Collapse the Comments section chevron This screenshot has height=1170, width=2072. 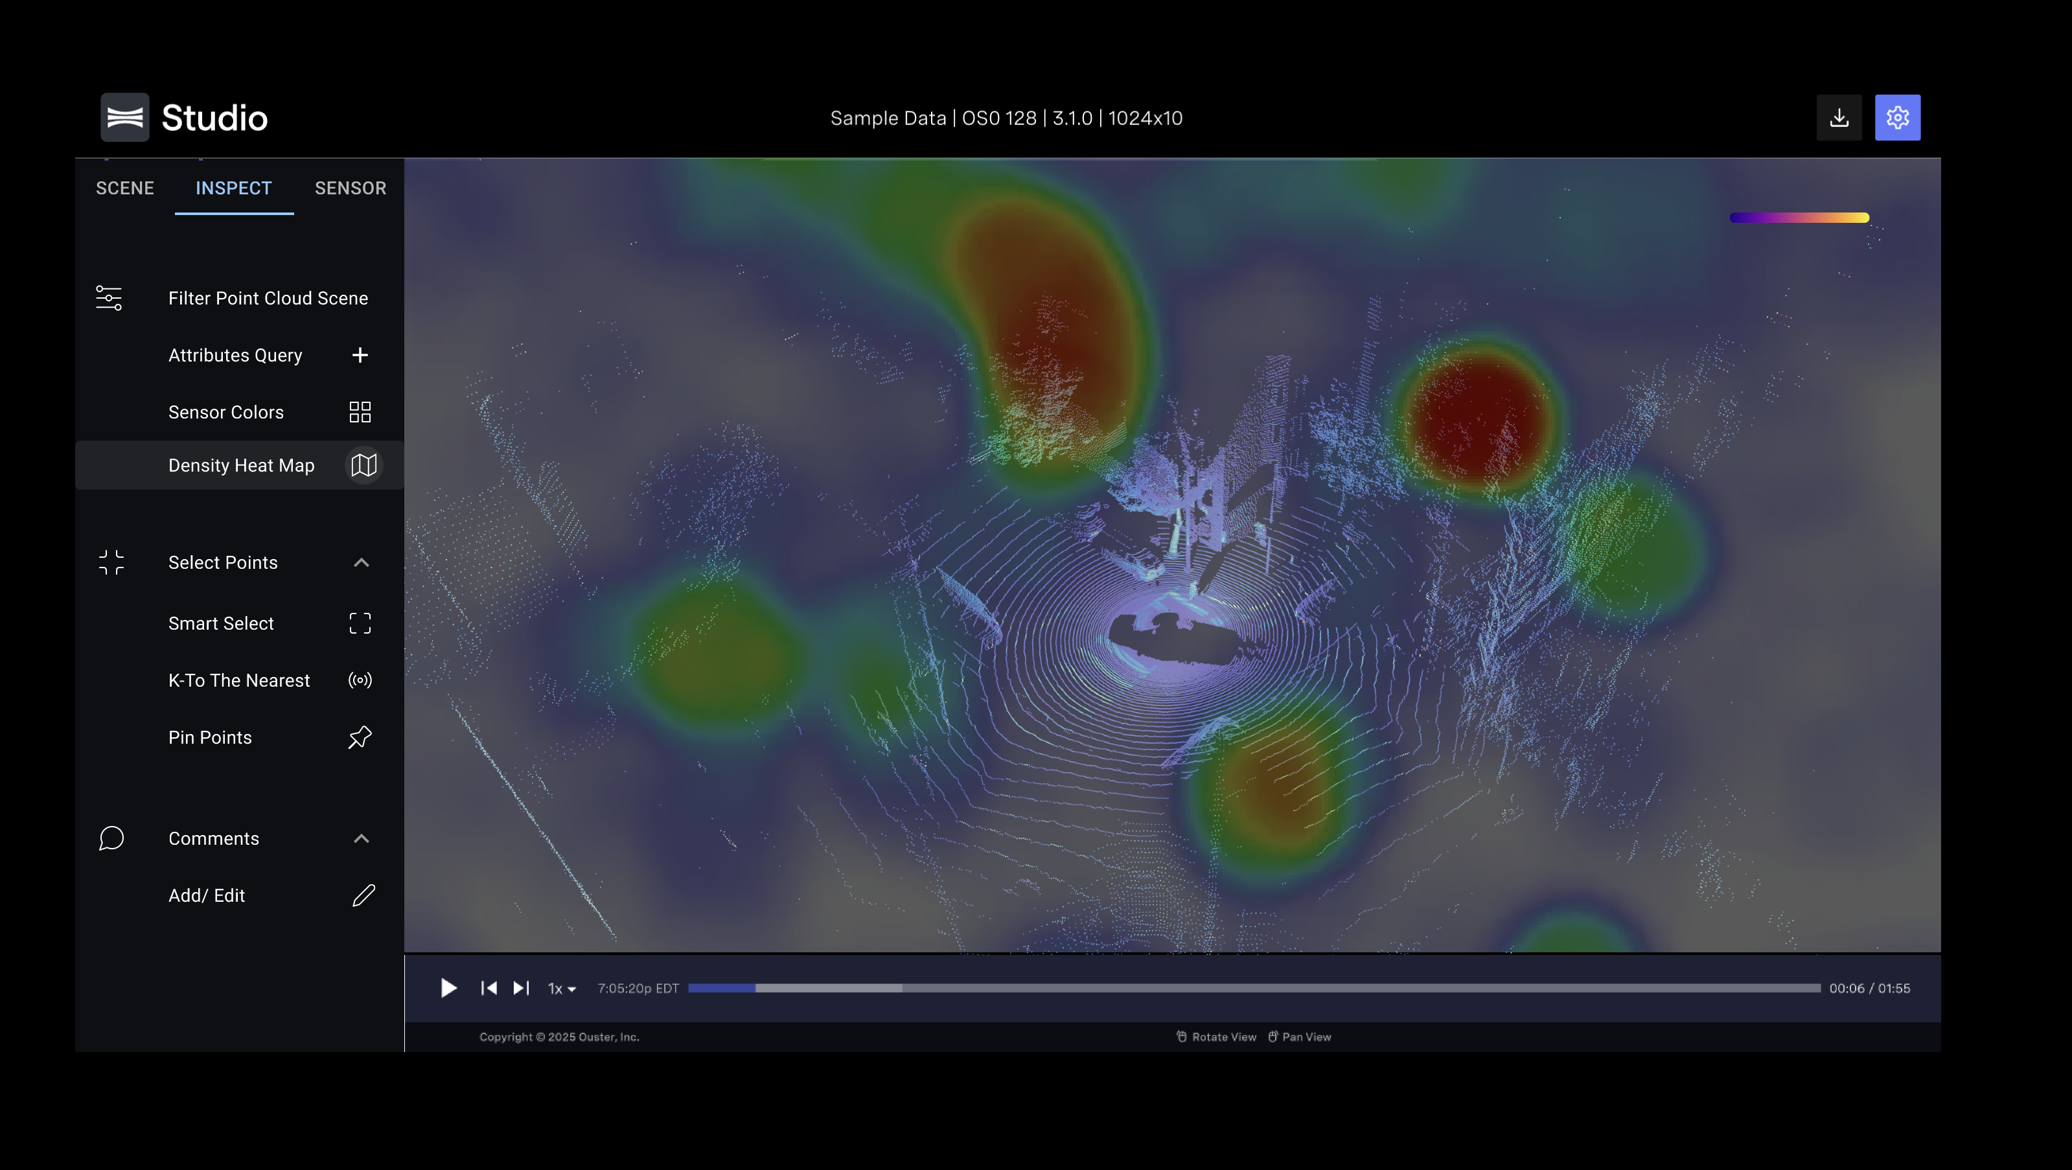(361, 839)
